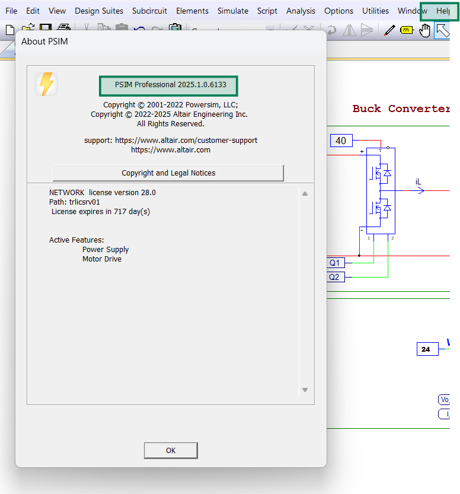Click the iL current probe arrow
The width and height of the screenshot is (460, 494).
[421, 190]
